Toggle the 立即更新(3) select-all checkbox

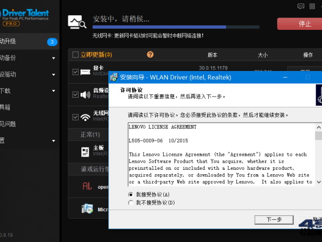click(x=75, y=55)
